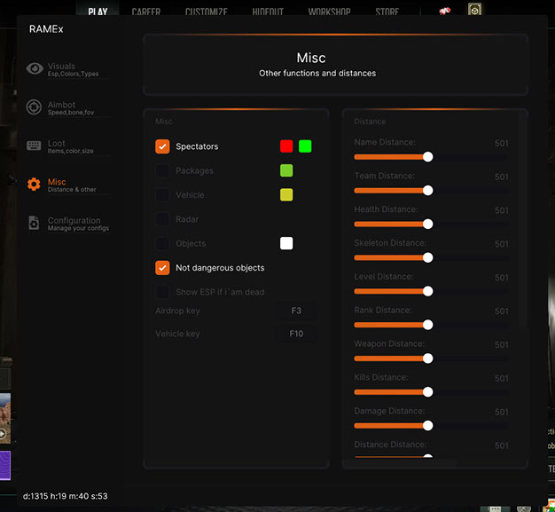Click the Distance panel vertical scrollbar
The height and width of the screenshot is (512, 555).
coord(521,222)
